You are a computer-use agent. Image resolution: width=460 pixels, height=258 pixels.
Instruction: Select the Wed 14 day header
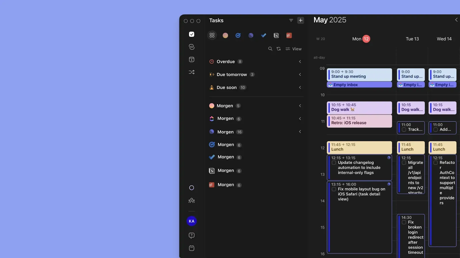pos(444,39)
